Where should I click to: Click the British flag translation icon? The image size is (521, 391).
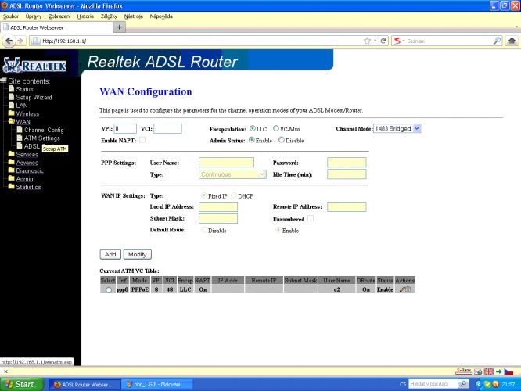tap(489, 371)
